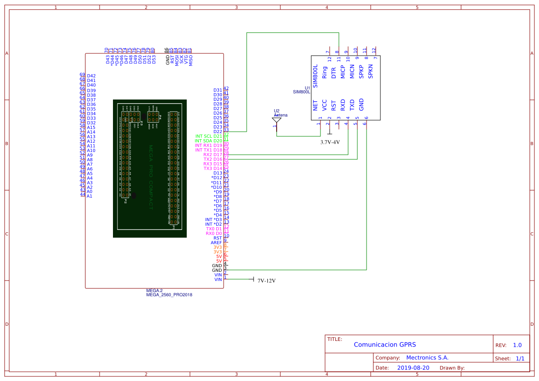The width and height of the screenshot is (539, 381).
Task: Select the Mectronics S.A. company field
Action: click(427, 358)
